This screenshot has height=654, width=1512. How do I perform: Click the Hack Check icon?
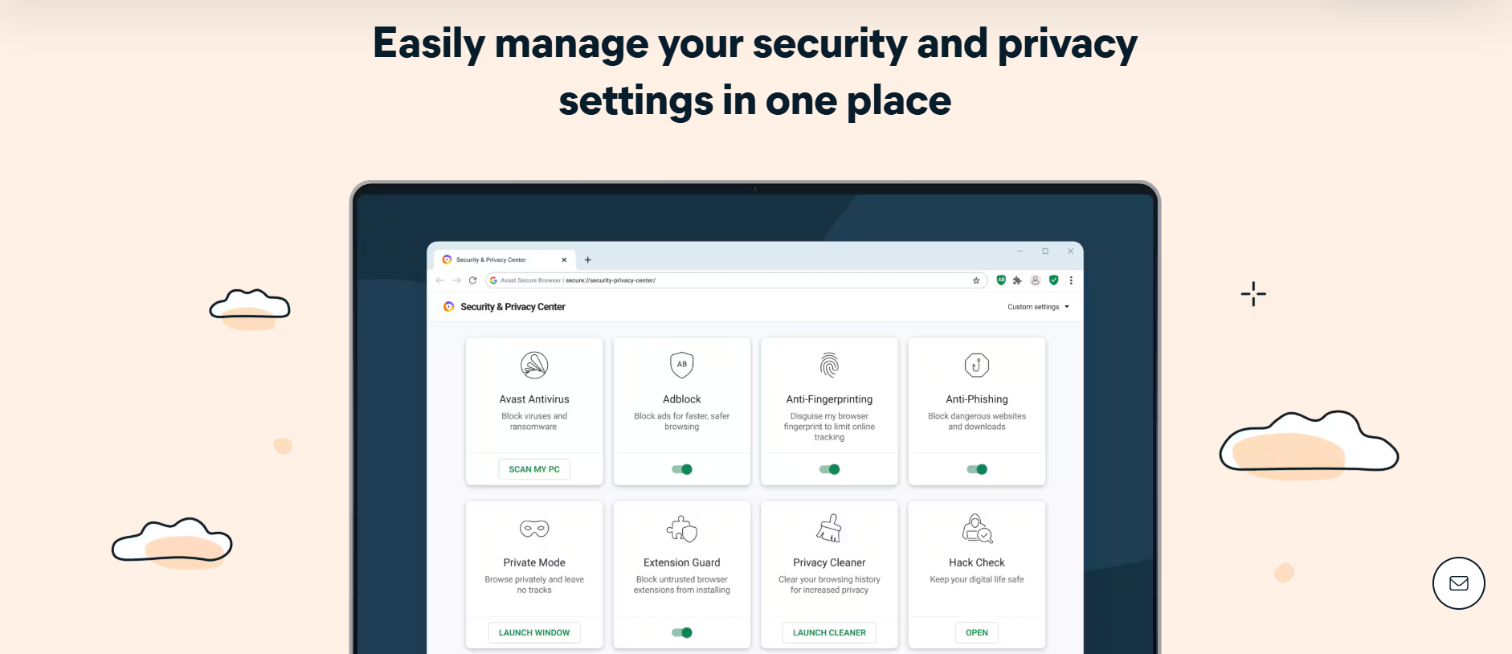pyautogui.click(x=977, y=529)
